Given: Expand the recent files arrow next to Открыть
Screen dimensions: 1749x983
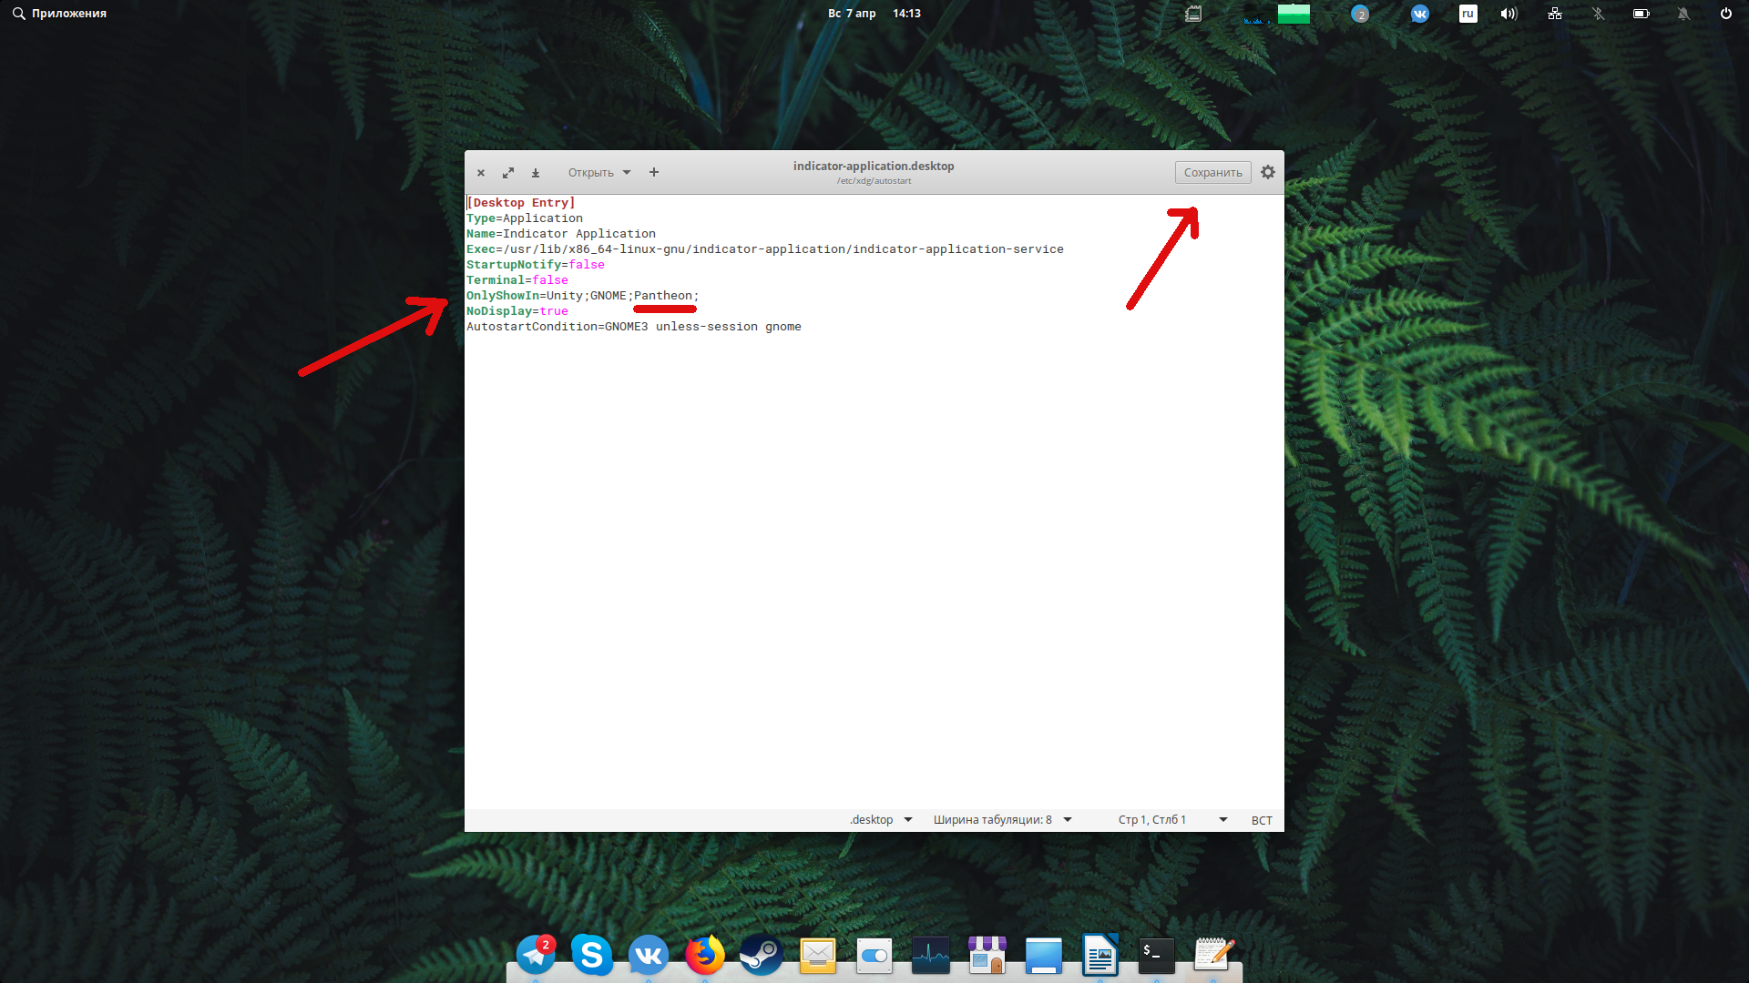Looking at the screenshot, I should (x=627, y=173).
